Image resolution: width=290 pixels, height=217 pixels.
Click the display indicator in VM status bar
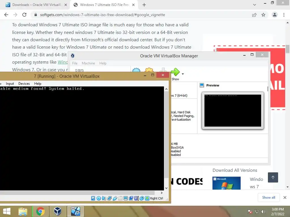pos(125,198)
